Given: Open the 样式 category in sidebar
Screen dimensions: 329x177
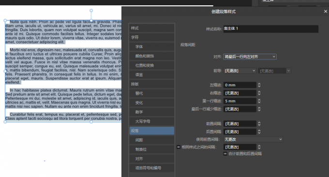Looking at the screenshot, I should [x=152, y=28].
